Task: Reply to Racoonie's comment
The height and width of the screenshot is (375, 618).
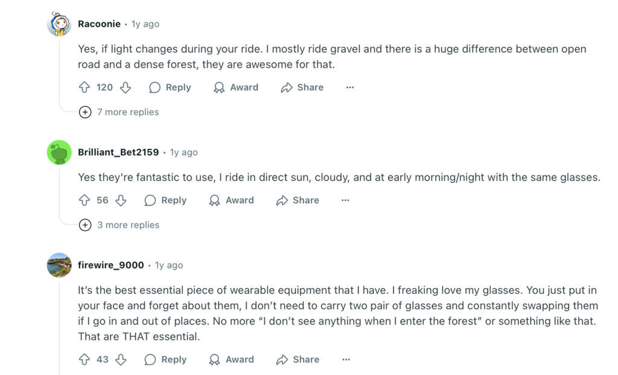Action: [x=170, y=87]
